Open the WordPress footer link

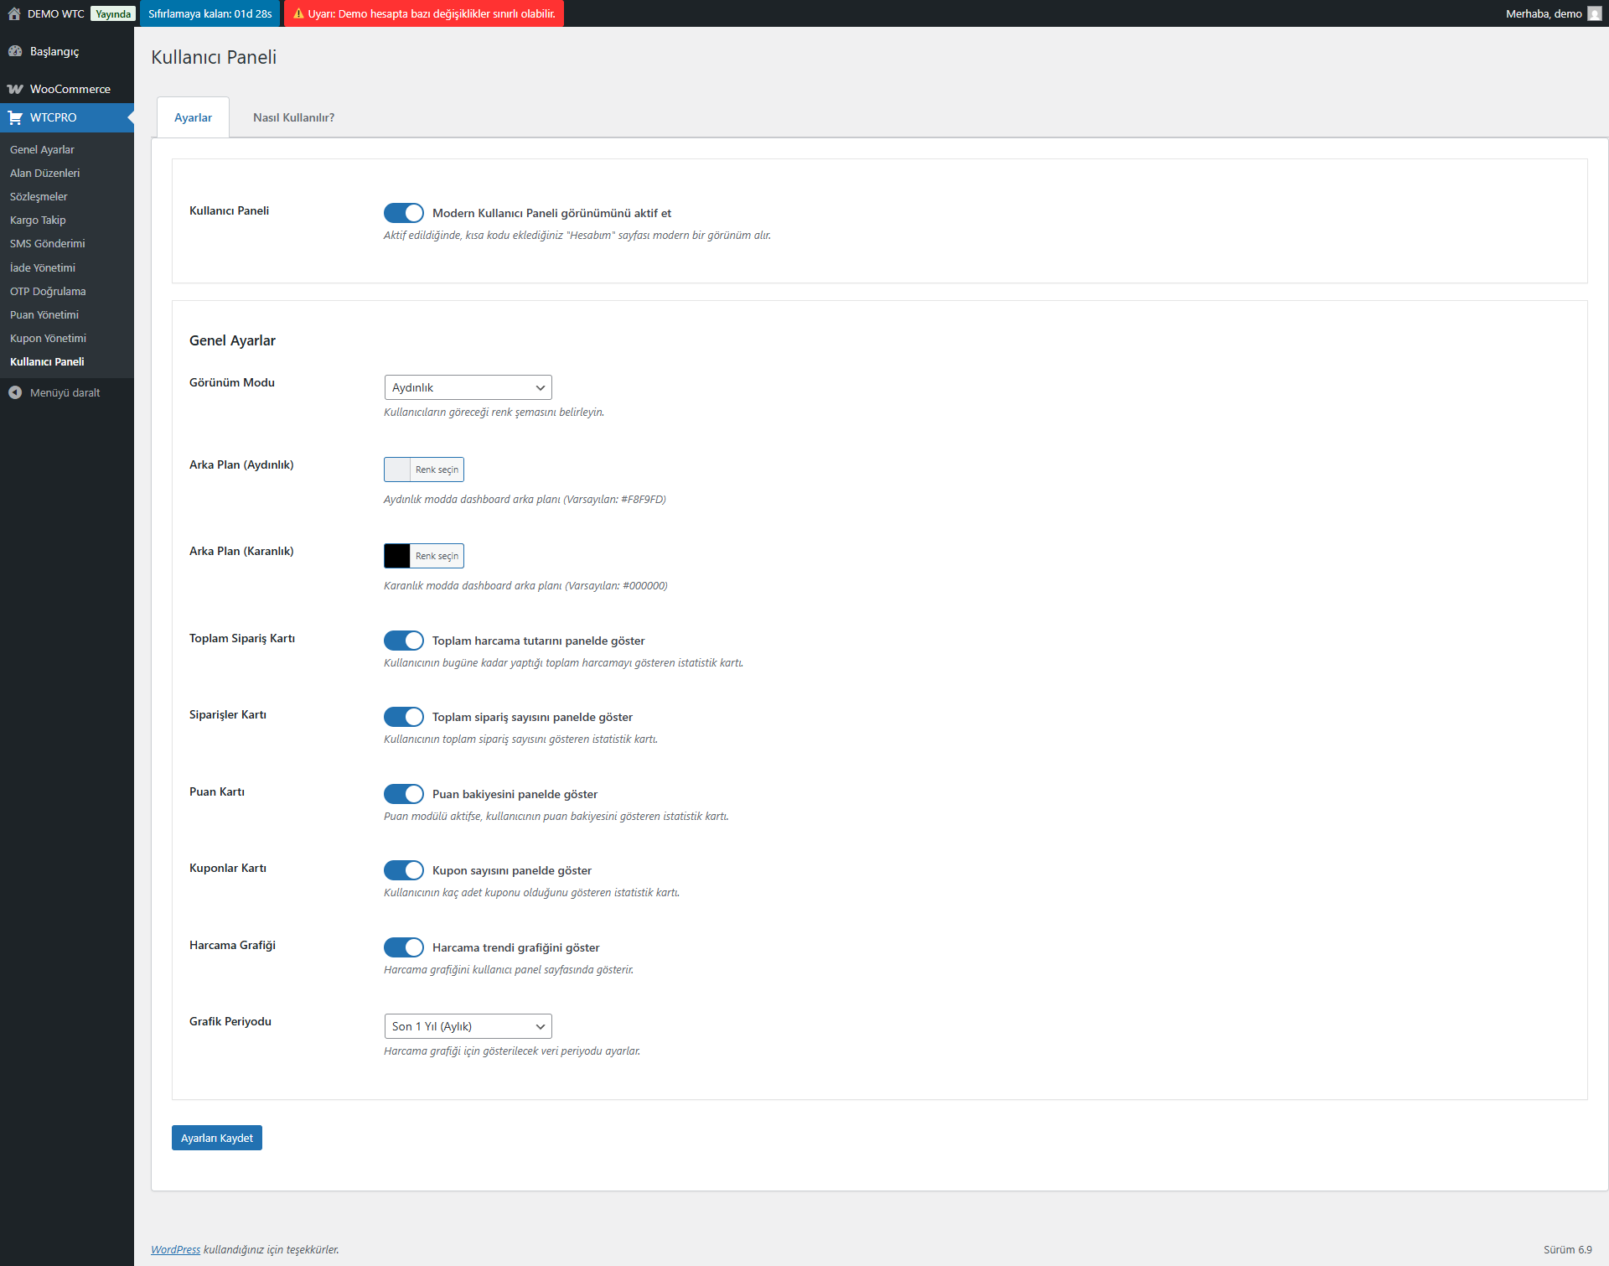175,1249
